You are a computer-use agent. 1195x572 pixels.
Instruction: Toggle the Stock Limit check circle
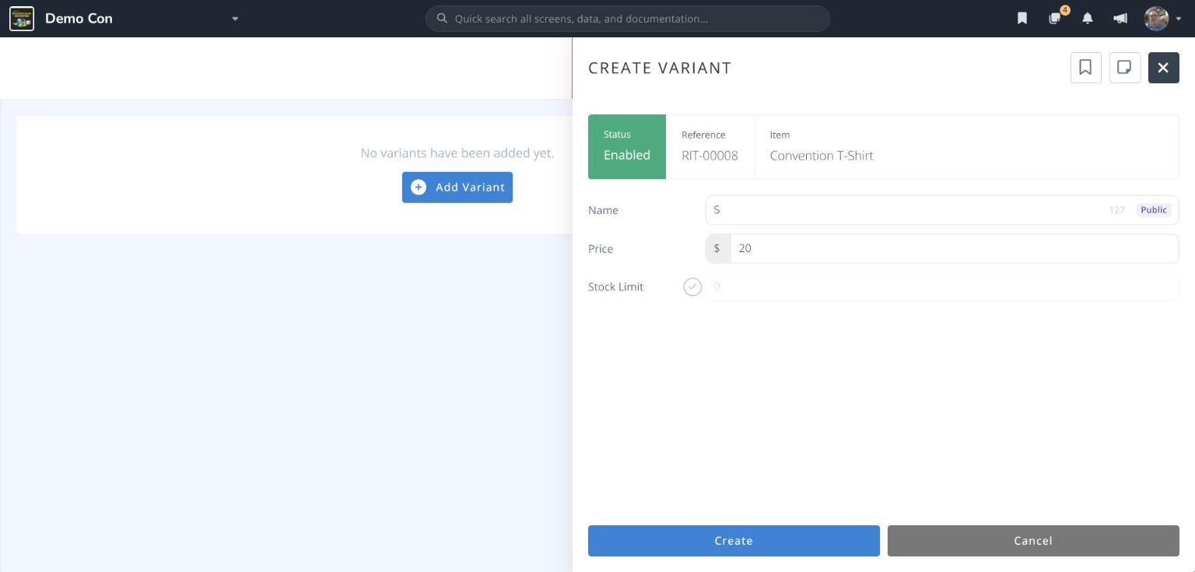(692, 287)
